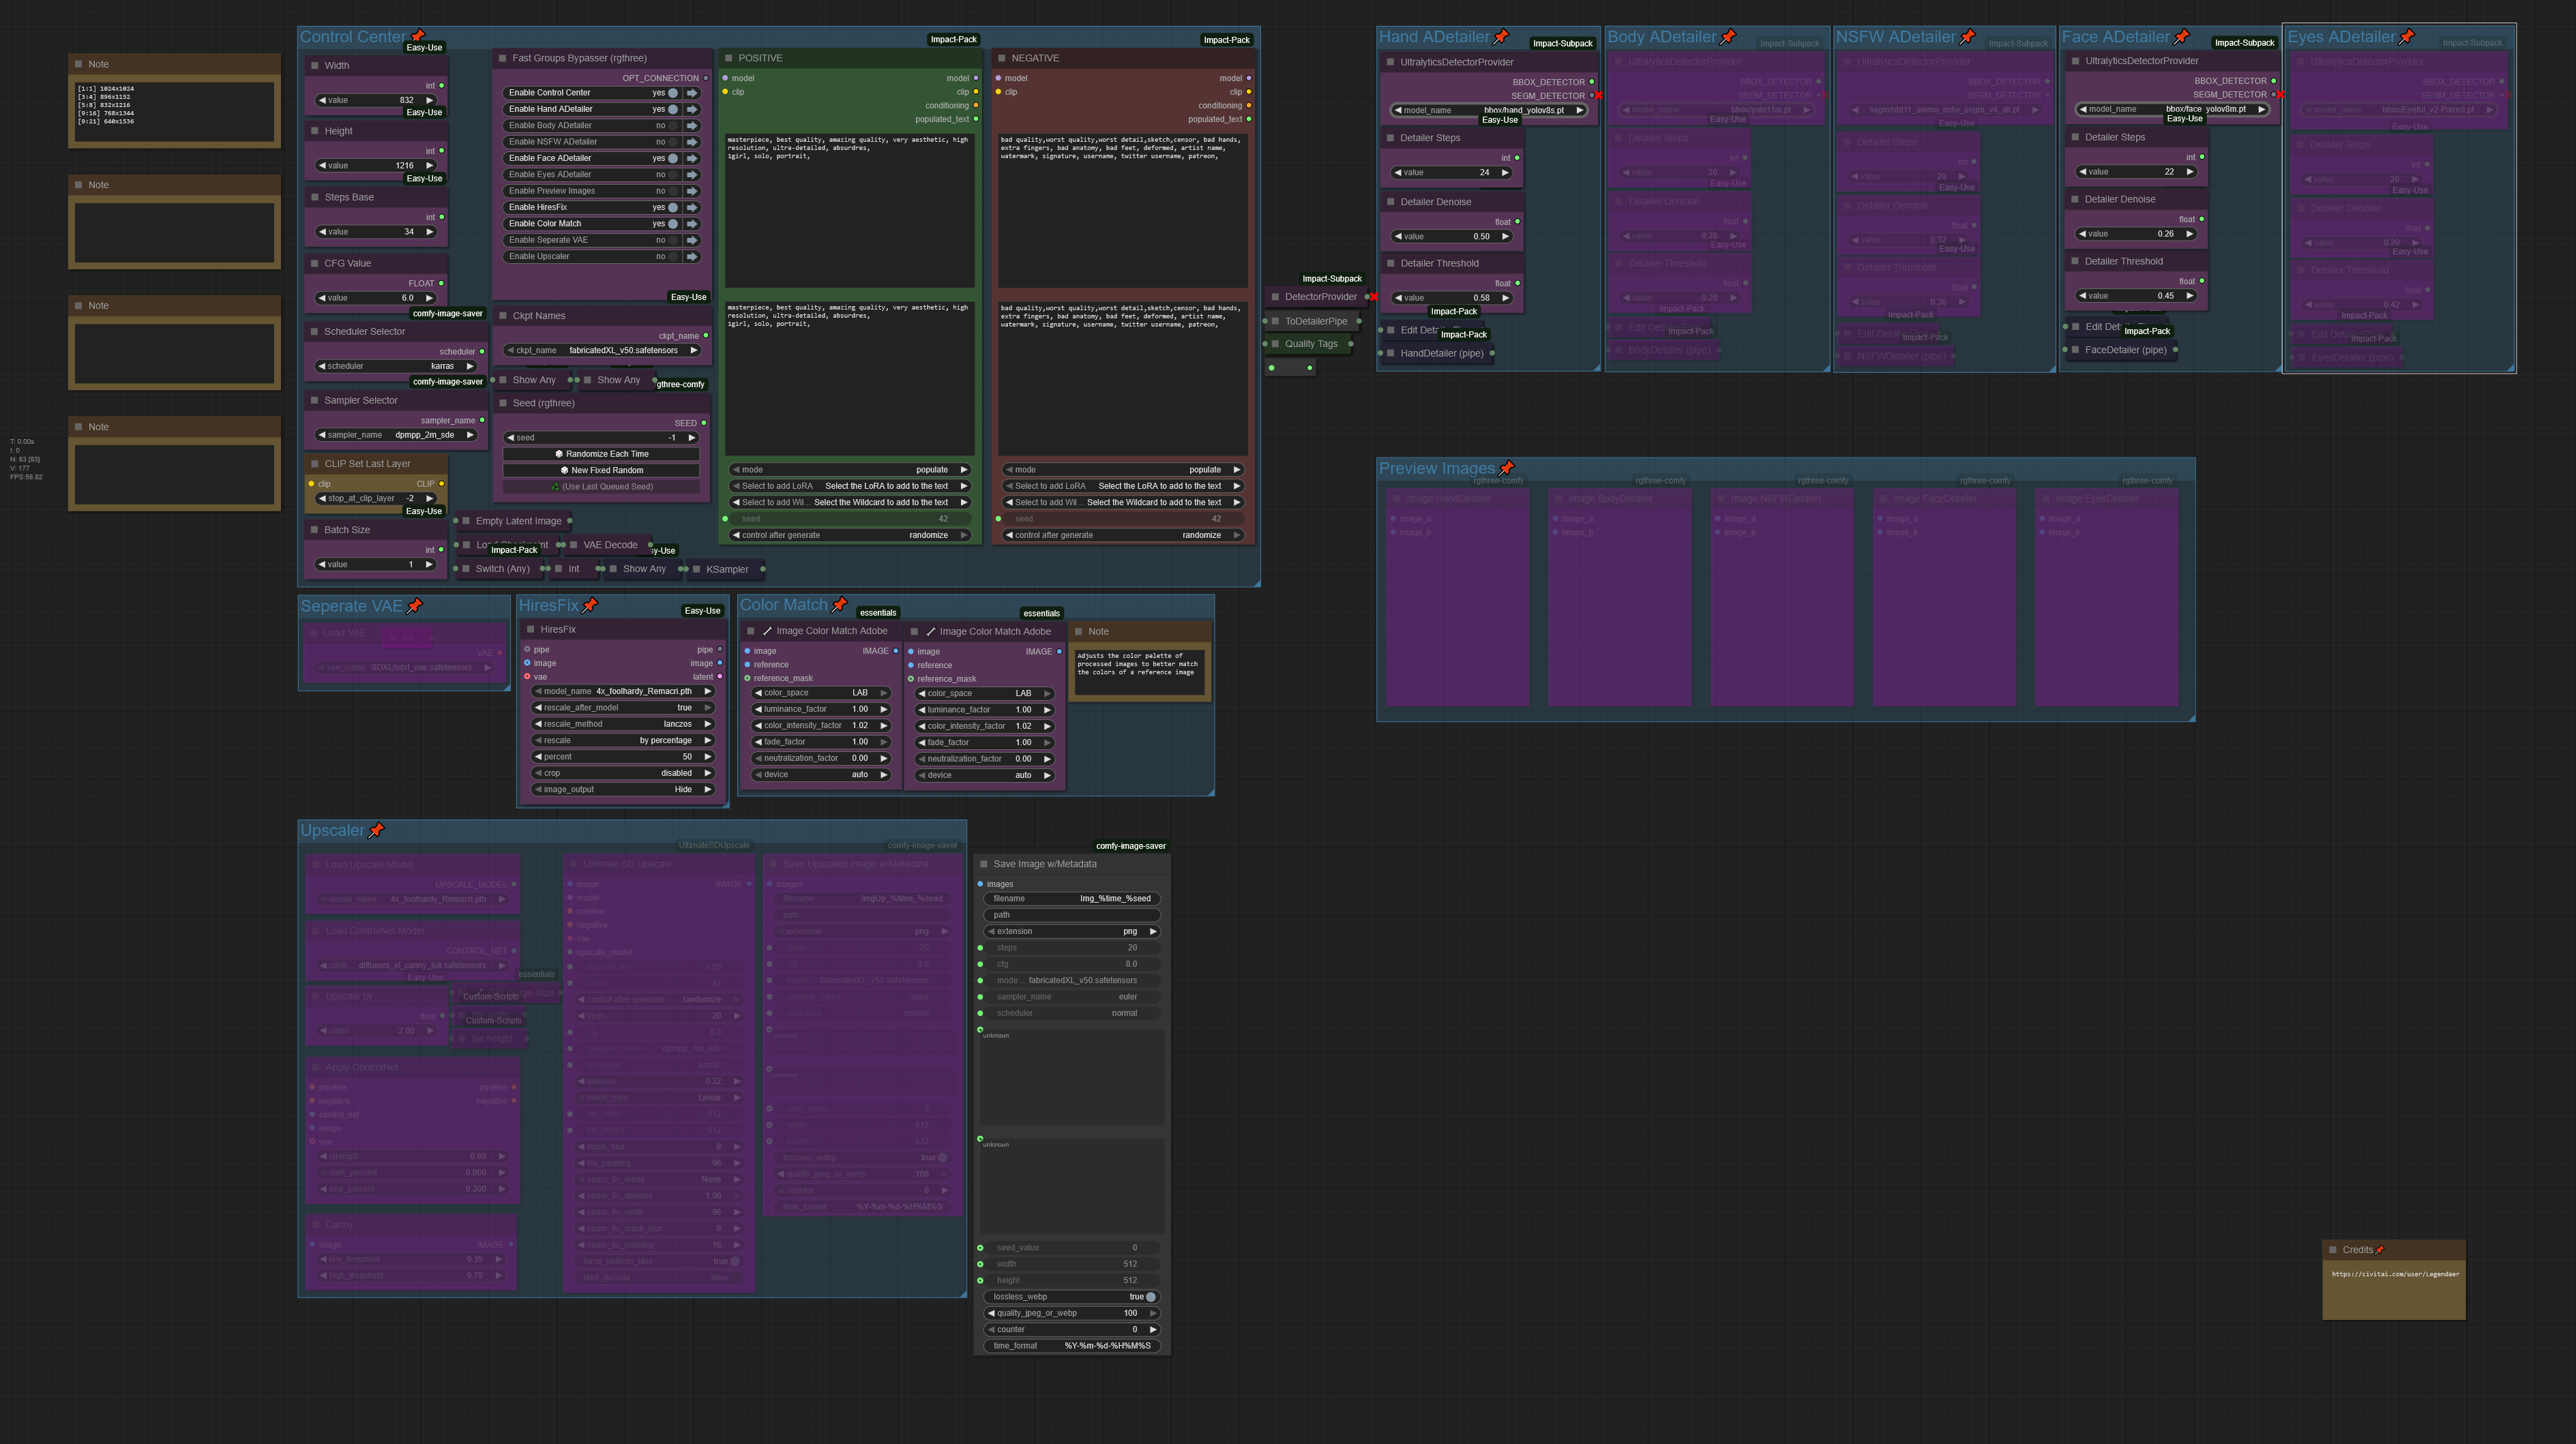Increase the HiresFix percent value
The image size is (2576, 1444).
point(708,757)
